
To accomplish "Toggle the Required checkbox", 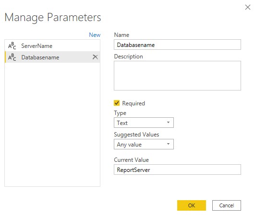I will [117, 103].
